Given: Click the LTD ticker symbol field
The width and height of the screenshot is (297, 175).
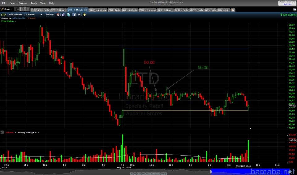Looking at the screenshot, I should pos(3,15).
